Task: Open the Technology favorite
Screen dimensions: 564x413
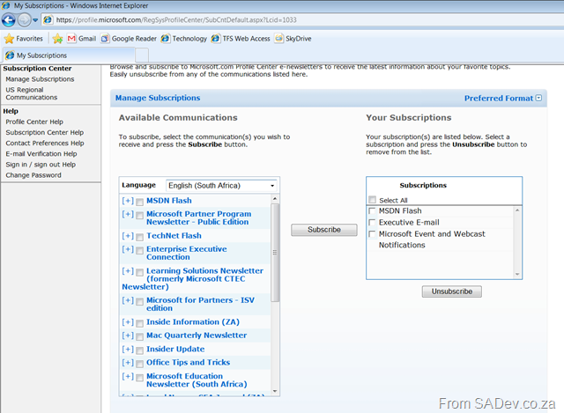Action: [x=184, y=39]
